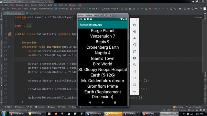Raise the emulator volume
The image size is (207, 116).
click(x=135, y=32)
